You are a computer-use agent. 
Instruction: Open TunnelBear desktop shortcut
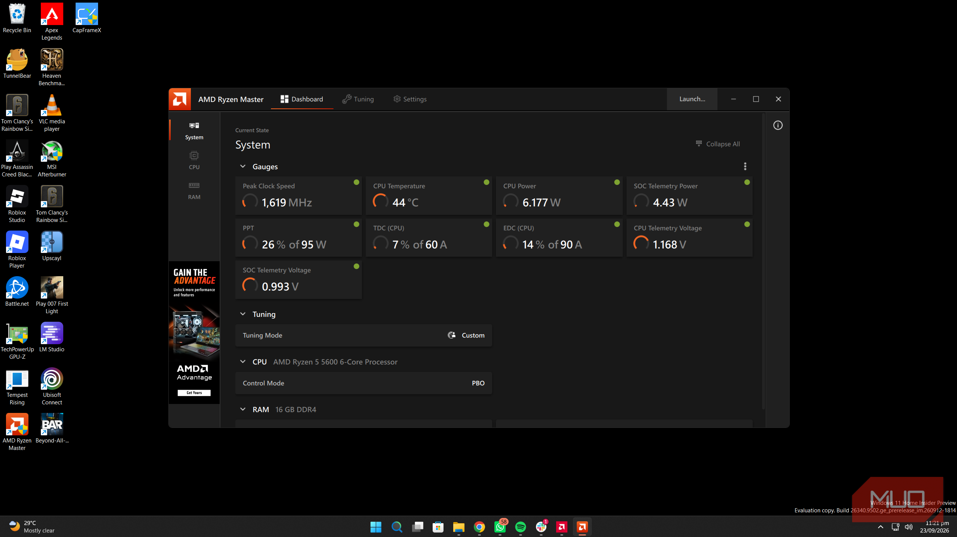coord(17,64)
